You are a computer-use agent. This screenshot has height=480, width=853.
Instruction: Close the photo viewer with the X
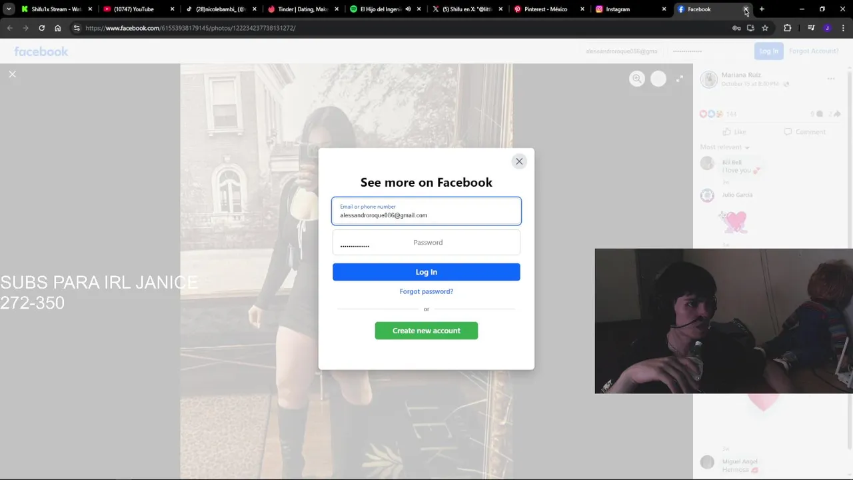click(x=12, y=74)
